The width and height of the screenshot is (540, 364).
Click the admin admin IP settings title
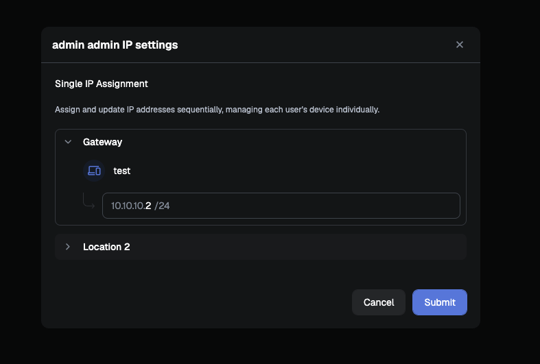click(x=115, y=45)
